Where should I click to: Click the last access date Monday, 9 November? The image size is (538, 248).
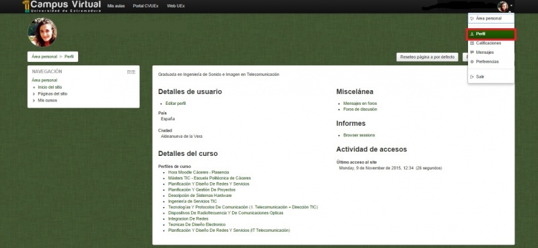pos(391,168)
